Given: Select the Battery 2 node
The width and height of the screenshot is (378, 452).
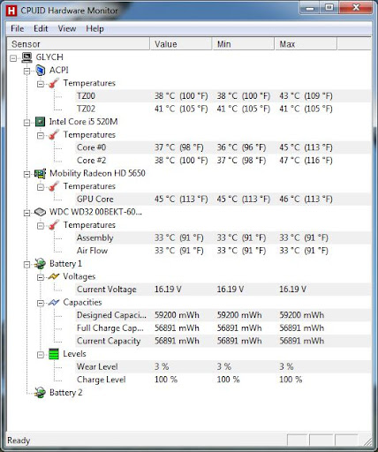Looking at the screenshot, I should tap(66, 393).
